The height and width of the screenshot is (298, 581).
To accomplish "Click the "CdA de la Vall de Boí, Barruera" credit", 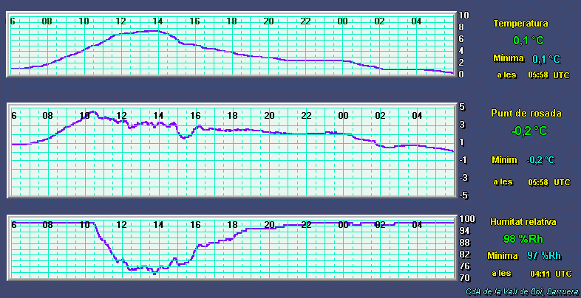I will [x=523, y=291].
